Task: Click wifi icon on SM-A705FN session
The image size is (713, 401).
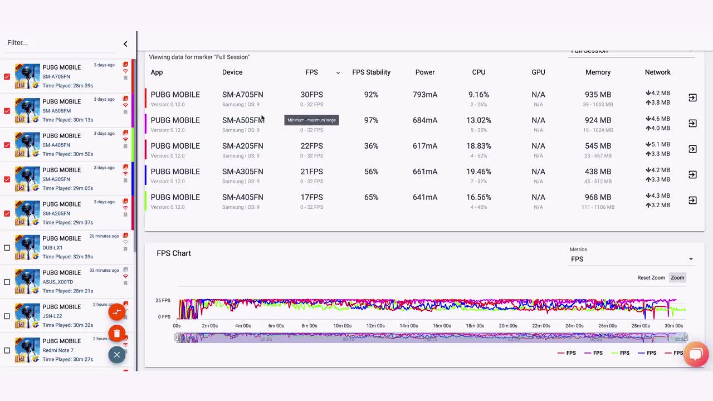Action: 125,71
